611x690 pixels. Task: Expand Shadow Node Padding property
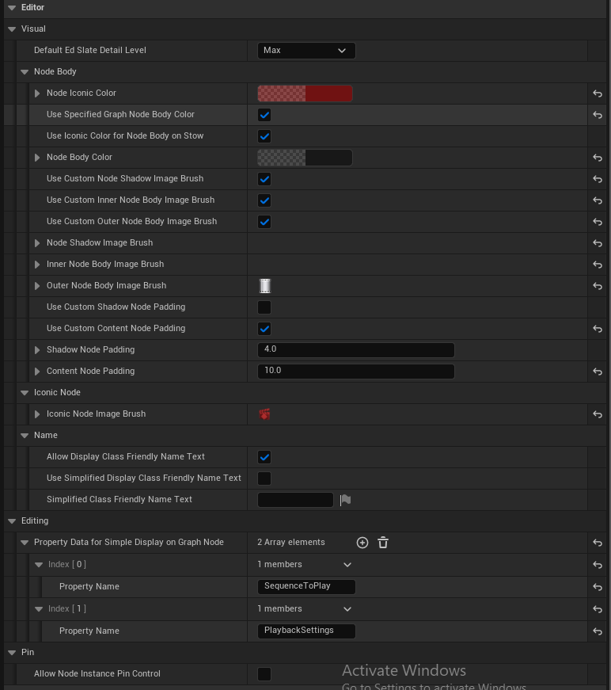37,350
